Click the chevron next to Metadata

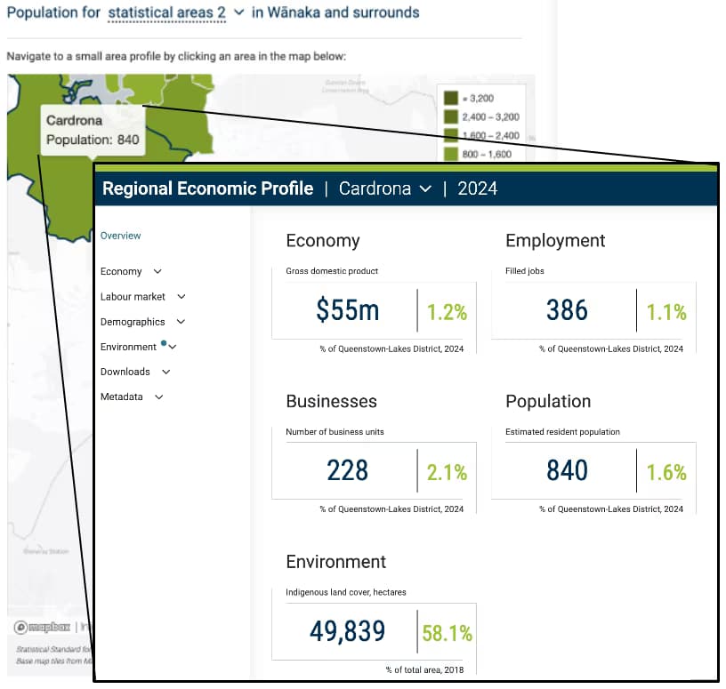[159, 397]
